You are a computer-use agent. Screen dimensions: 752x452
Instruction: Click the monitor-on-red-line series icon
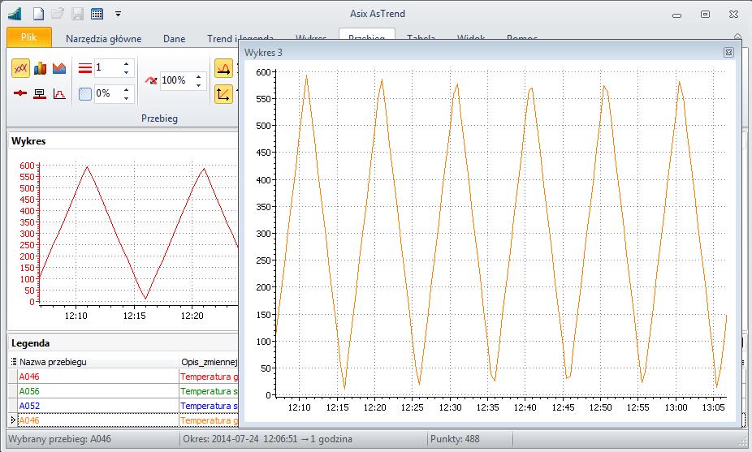click(x=40, y=93)
